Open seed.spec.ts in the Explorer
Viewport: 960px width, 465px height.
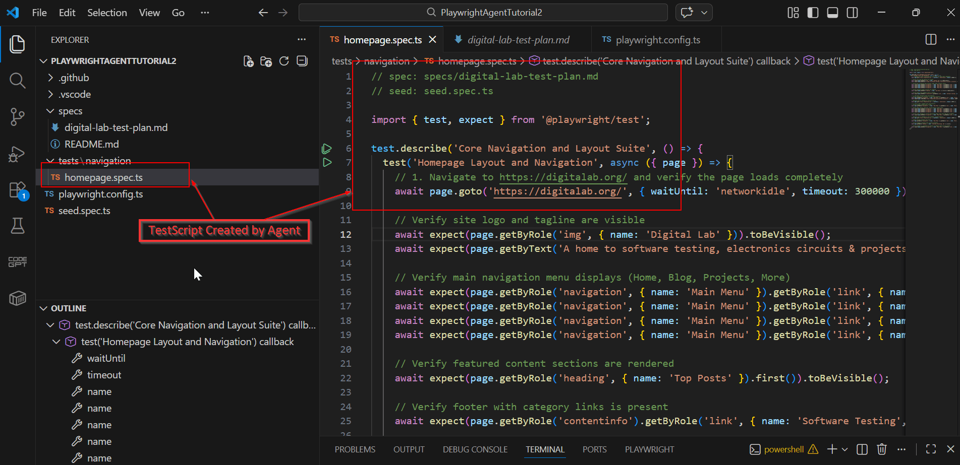coord(84,211)
